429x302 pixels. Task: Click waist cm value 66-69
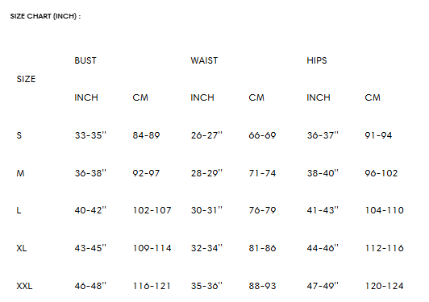point(262,135)
